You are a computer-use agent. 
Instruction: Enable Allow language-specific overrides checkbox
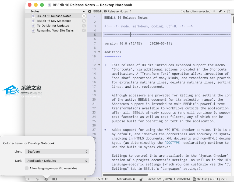click(27, 168)
